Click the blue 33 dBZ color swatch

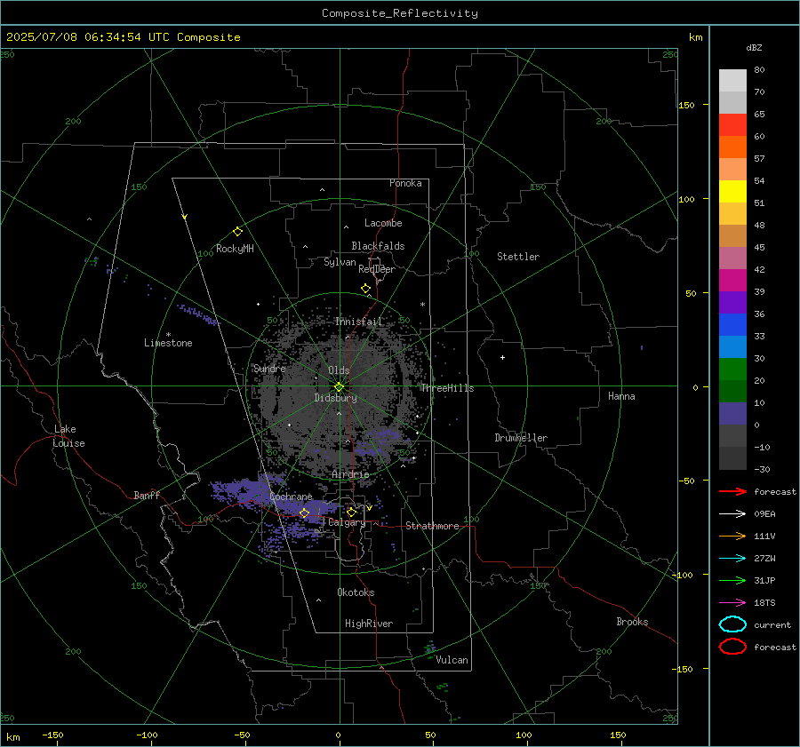click(732, 324)
